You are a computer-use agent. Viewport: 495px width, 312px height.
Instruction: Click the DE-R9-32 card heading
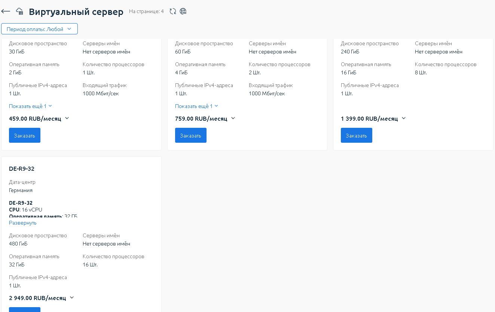(22, 169)
